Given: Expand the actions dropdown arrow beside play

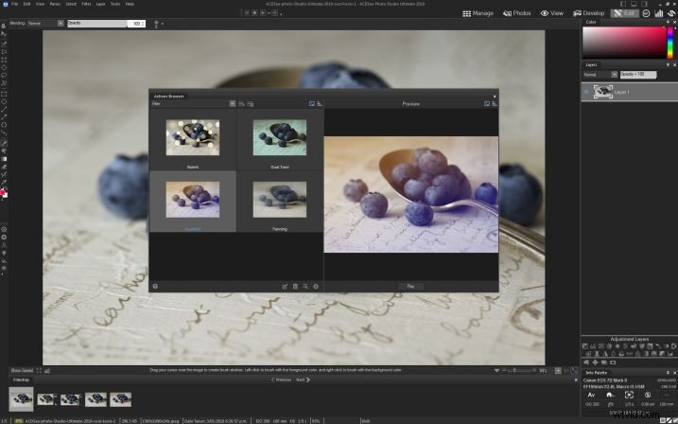Looking at the screenshot, I should point(269,13).
